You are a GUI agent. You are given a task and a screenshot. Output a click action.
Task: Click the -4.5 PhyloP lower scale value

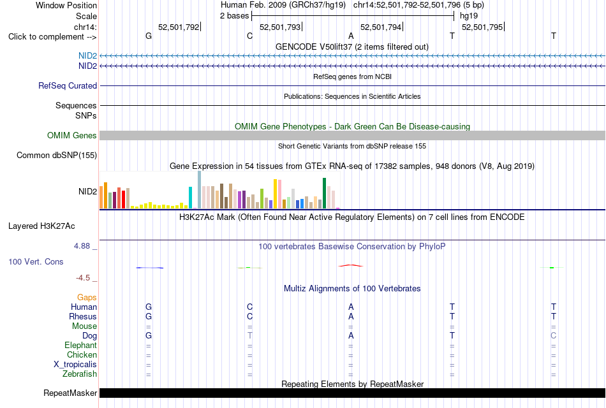[83, 278]
